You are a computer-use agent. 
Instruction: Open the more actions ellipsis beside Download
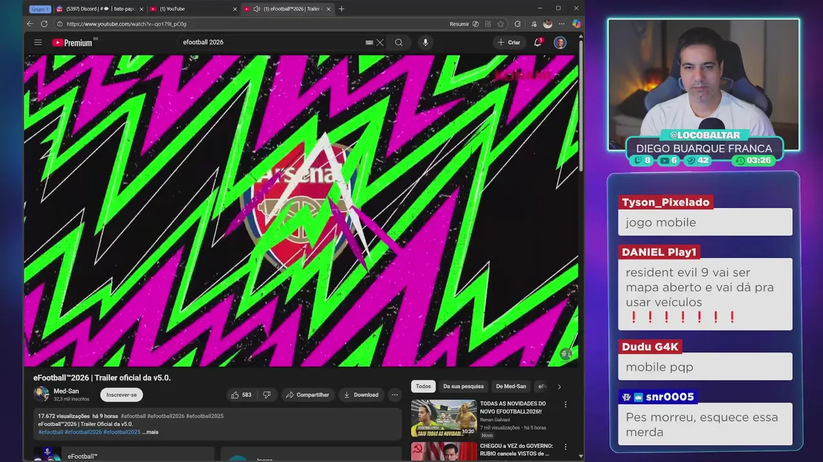coord(395,395)
